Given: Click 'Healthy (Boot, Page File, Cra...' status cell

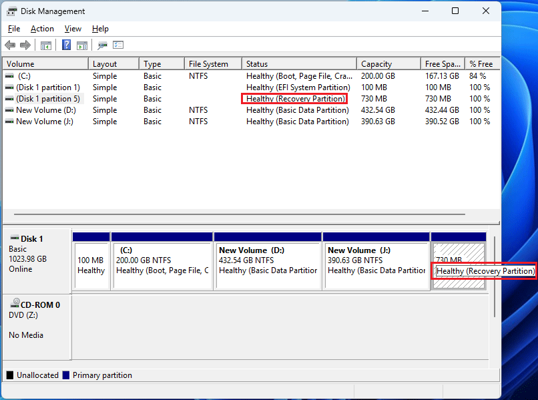Looking at the screenshot, I should tap(299, 76).
